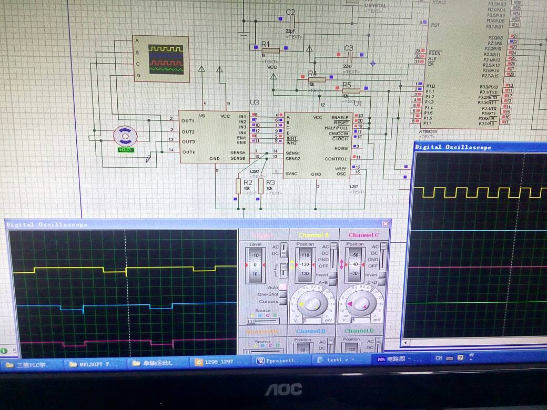Select capacitor C3 in the schematic
The width and height of the screenshot is (547, 410).
(x=350, y=58)
